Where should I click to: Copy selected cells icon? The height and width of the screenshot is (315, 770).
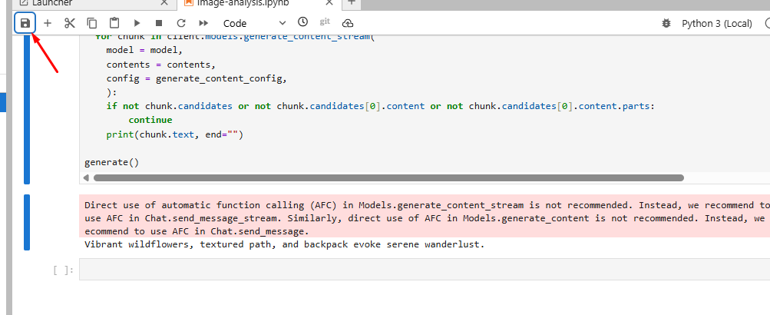92,23
